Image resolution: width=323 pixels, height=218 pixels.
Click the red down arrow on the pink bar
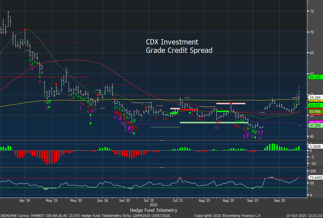pos(231,103)
